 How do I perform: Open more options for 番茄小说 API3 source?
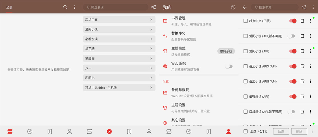pos(310,66)
